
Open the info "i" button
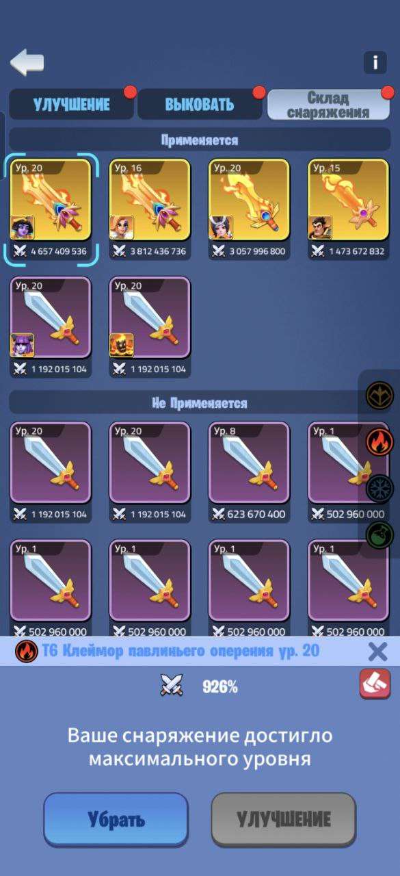[375, 62]
